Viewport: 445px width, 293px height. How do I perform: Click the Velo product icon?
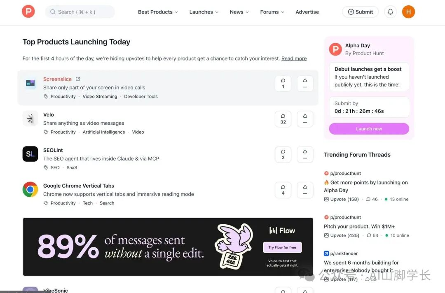(x=30, y=119)
